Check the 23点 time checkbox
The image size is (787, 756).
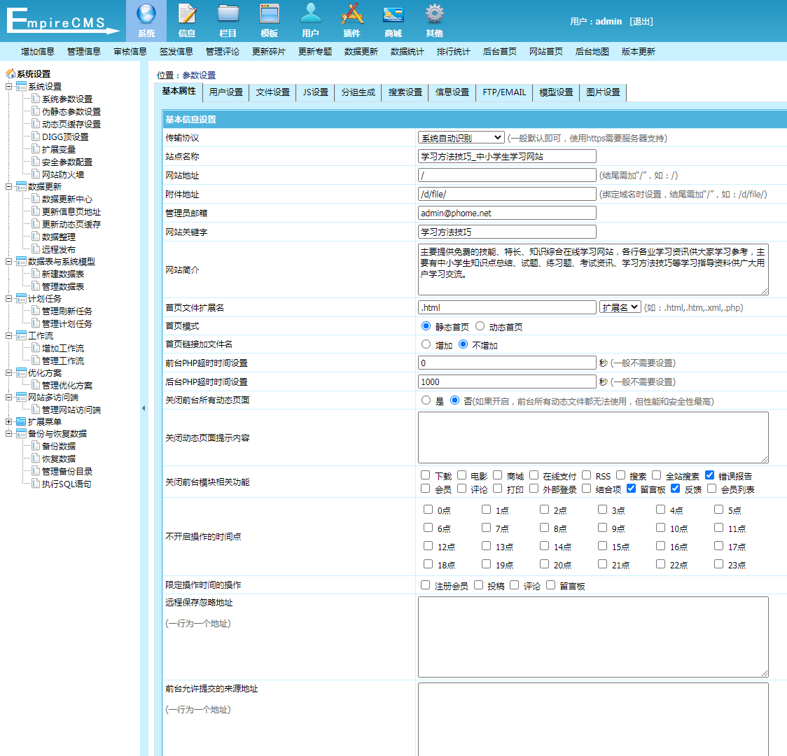[719, 564]
